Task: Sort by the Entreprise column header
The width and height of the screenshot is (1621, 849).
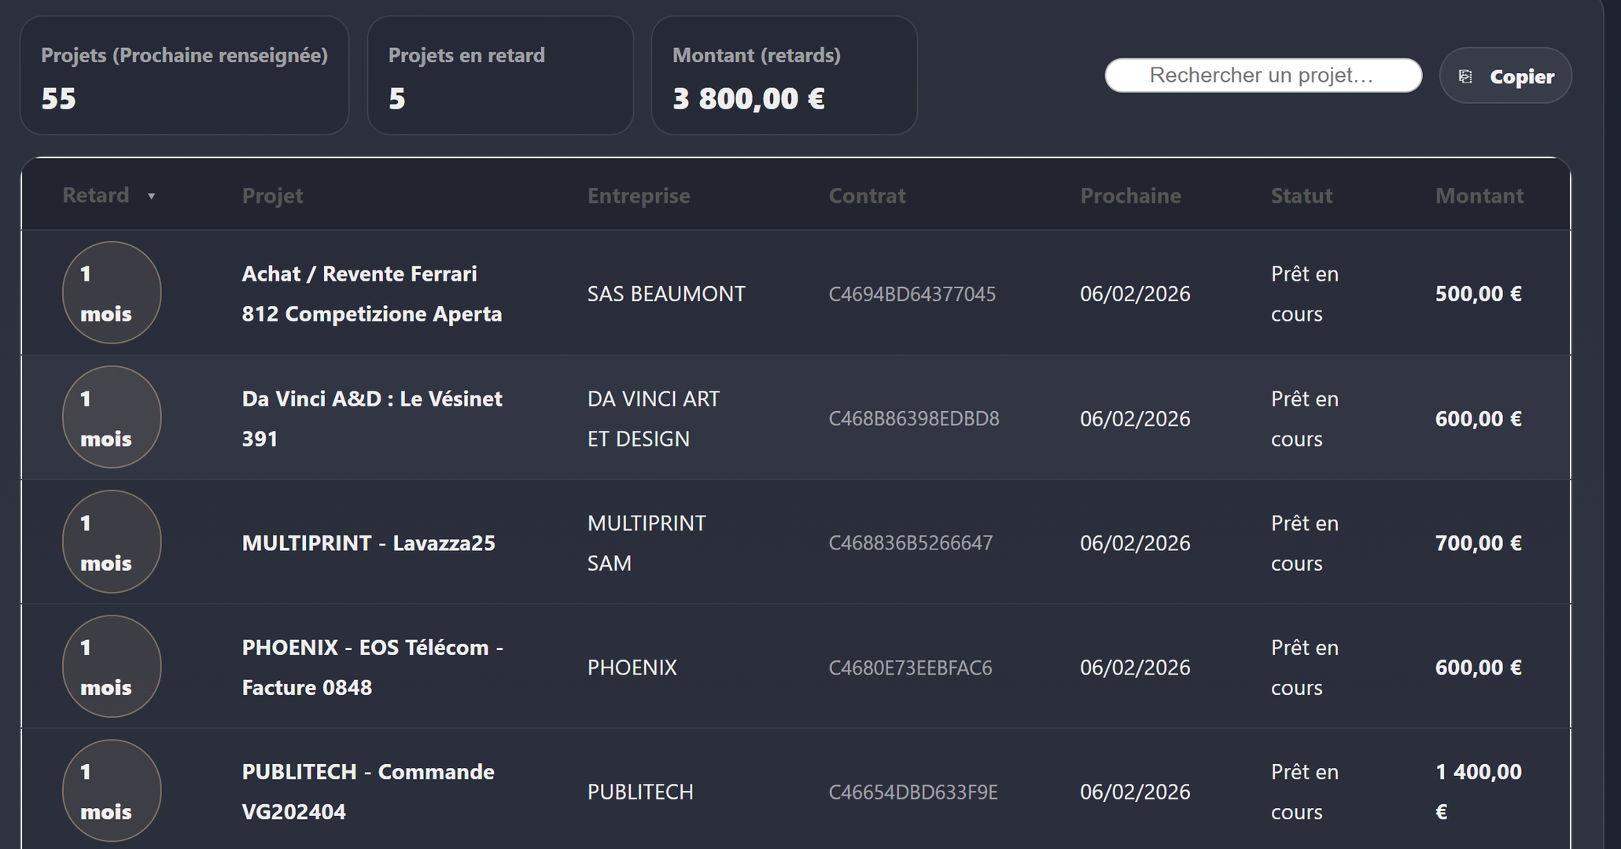Action: [639, 196]
